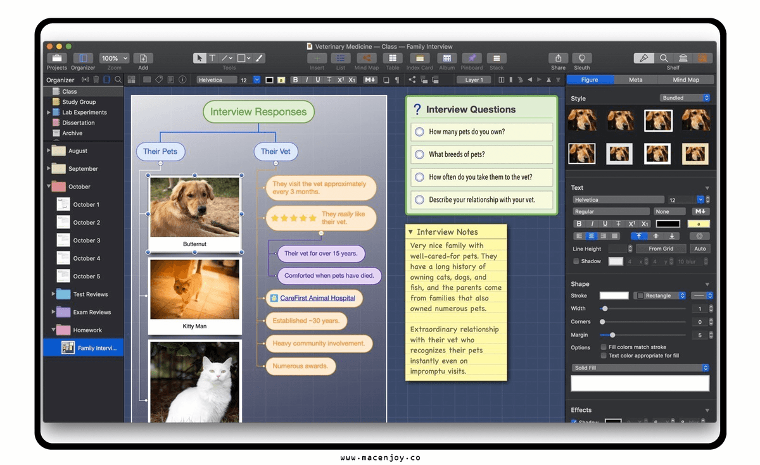The height and width of the screenshot is (465, 760).
Task: Open the Solid Fill dropdown
Action: [x=640, y=368]
